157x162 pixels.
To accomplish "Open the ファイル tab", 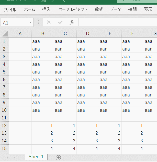I will click(10, 10).
